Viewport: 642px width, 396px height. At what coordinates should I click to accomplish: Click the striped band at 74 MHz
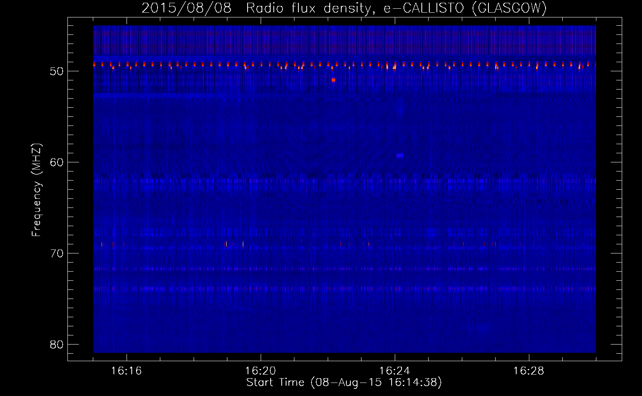[x=344, y=289]
